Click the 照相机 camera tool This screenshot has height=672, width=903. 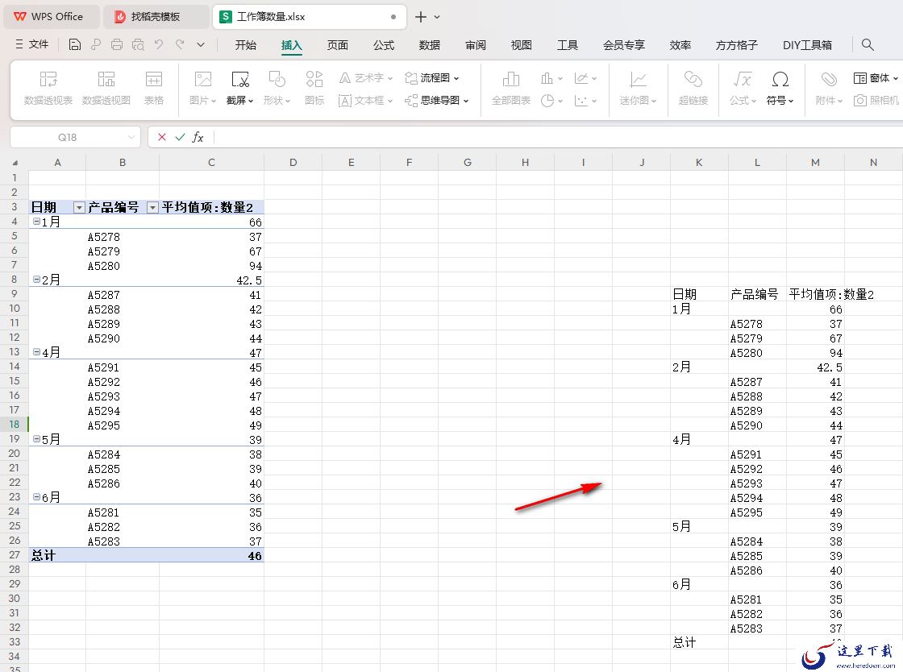876,101
